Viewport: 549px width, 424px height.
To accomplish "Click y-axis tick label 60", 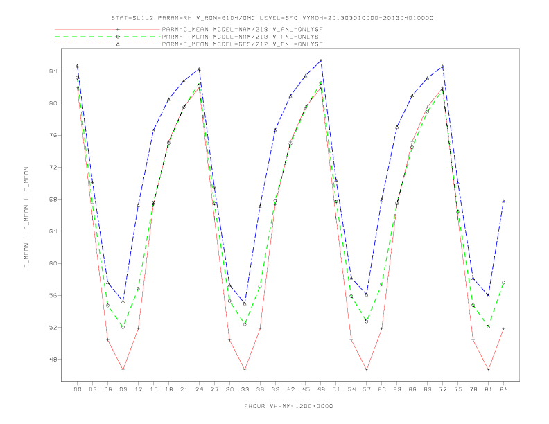I will [53, 263].
